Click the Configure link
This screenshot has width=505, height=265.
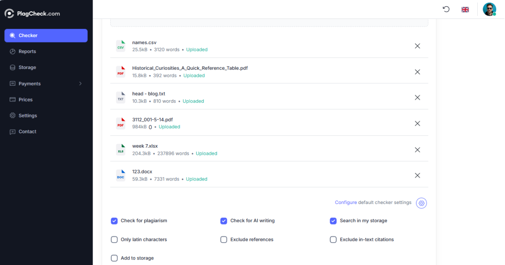coord(346,203)
